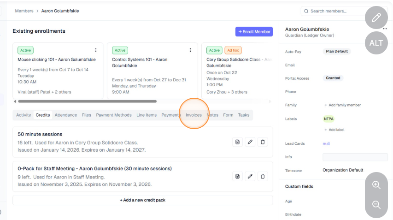Image resolution: width=393 pixels, height=220 pixels.
Task: Click the Organization Default timezone value
Action: [343, 170]
